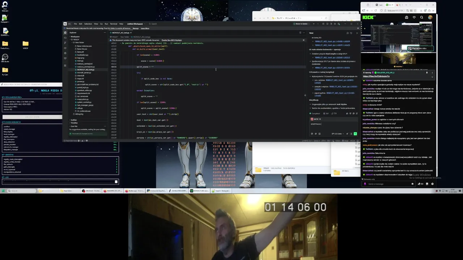Expand the Outline section

pos(73,120)
